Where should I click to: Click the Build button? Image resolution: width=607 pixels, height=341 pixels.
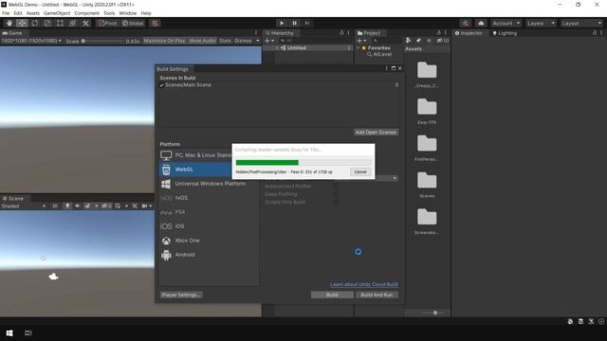[332, 295]
